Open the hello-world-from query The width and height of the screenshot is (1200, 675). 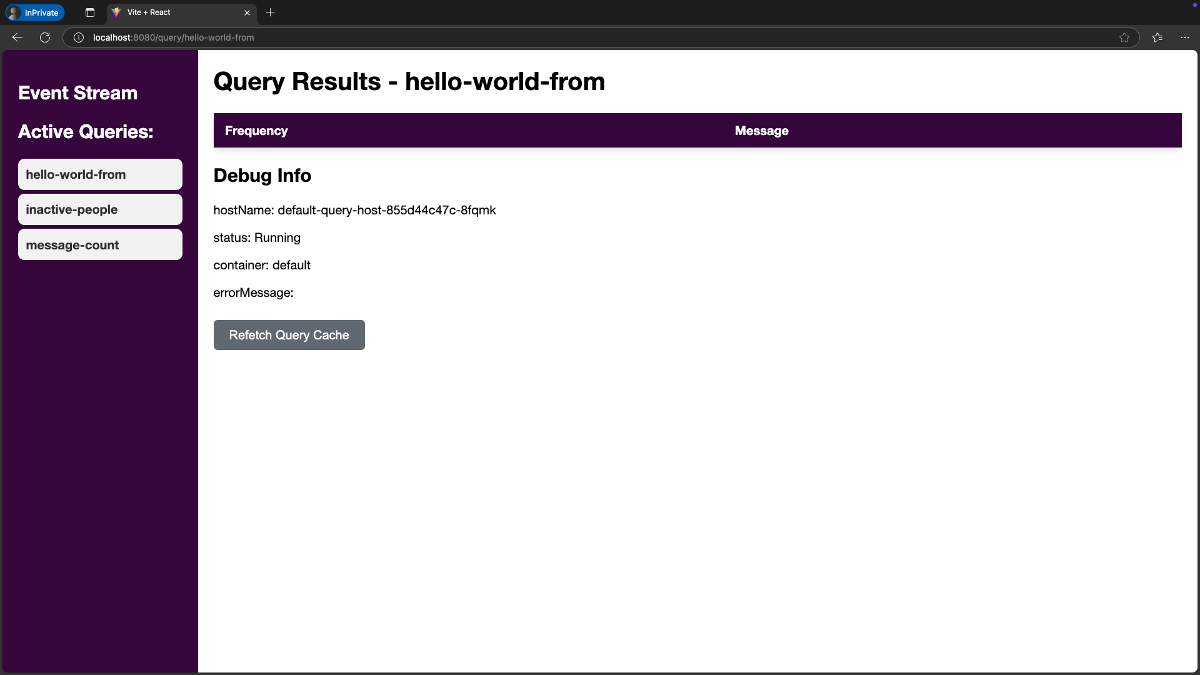pyautogui.click(x=100, y=174)
